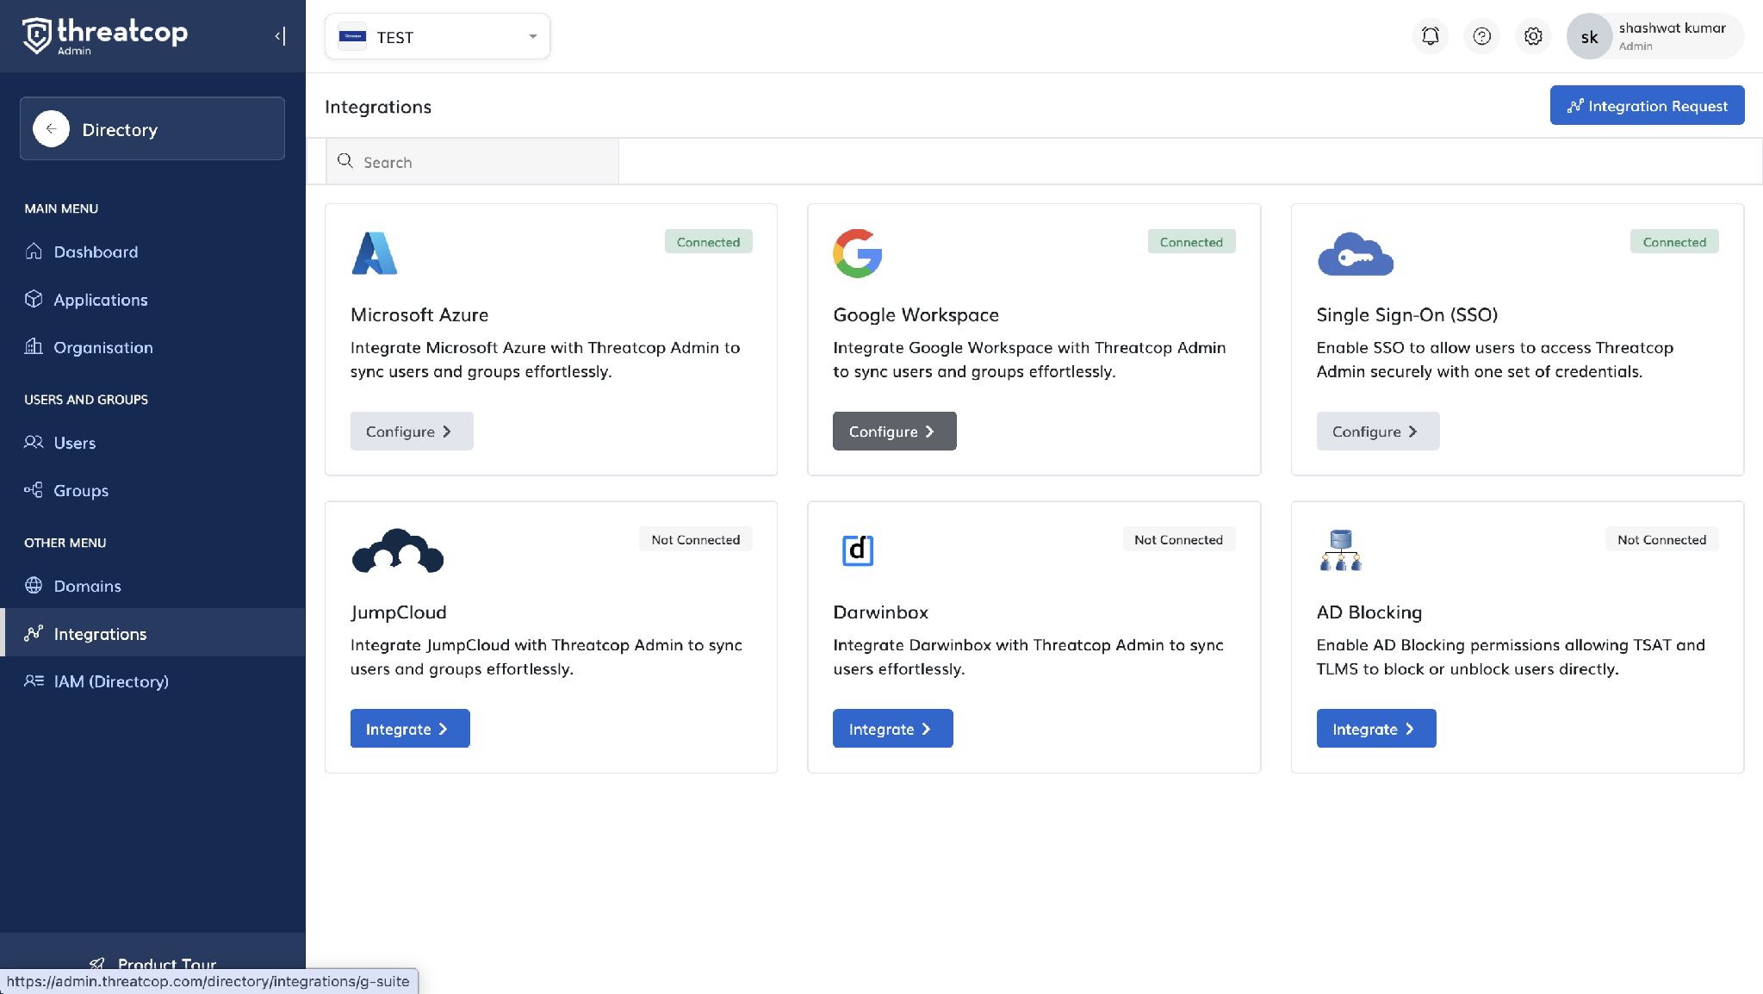This screenshot has width=1763, height=994.
Task: Open the settings gear icon
Action: (x=1533, y=36)
